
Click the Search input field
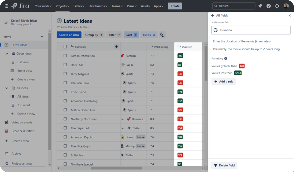[x=234, y=6]
